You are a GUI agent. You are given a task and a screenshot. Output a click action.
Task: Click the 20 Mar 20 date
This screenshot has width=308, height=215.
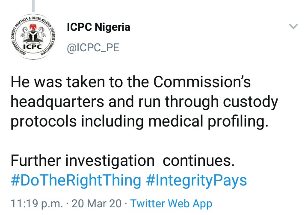pos(96,204)
